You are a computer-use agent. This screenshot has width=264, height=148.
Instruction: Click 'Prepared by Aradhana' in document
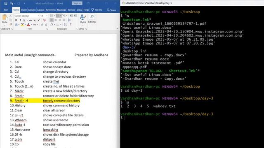pos(91,55)
